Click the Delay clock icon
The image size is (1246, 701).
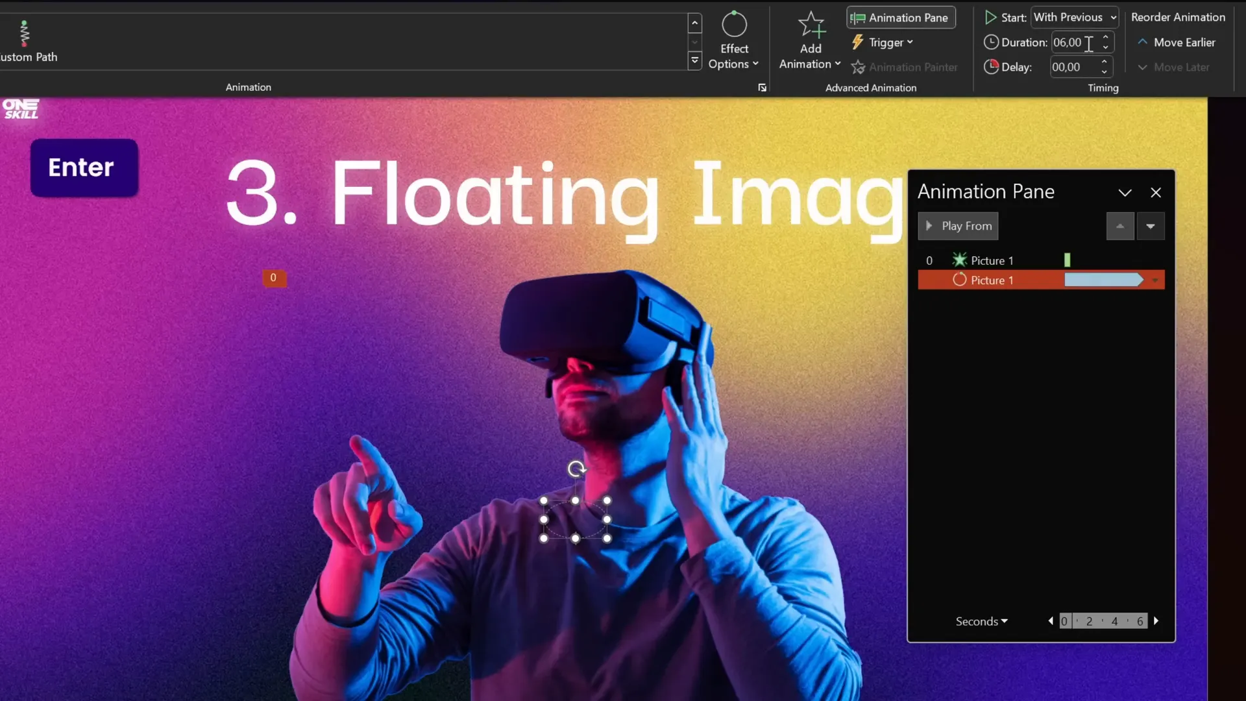click(x=990, y=67)
